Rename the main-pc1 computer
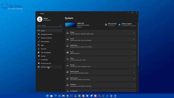This screenshot has height=98, width=174. pyautogui.click(x=79, y=27)
